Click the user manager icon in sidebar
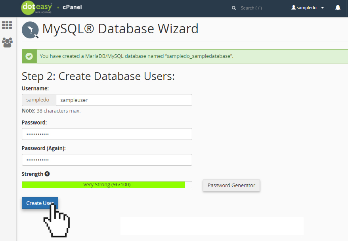Viewport: 348px width, 241px height. (x=7, y=42)
